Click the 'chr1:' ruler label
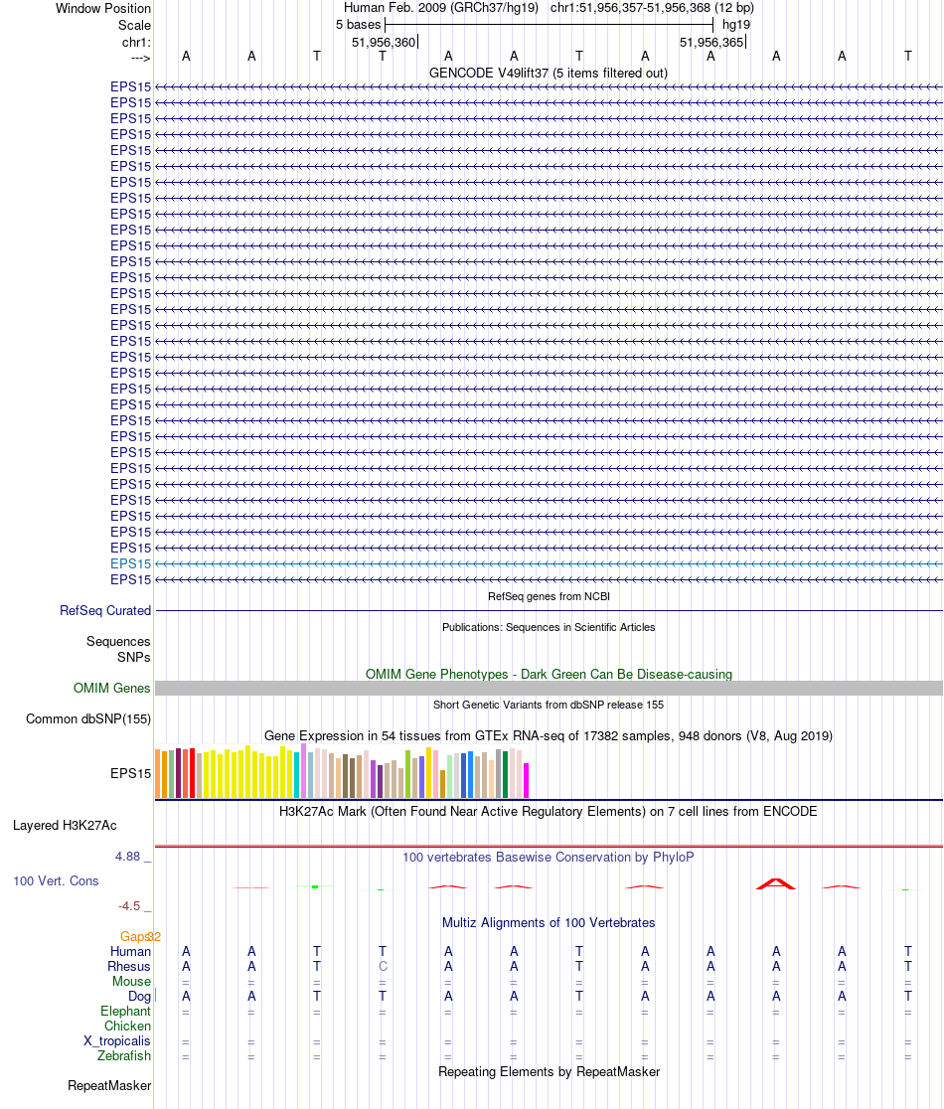The width and height of the screenshot is (944, 1109). click(x=136, y=43)
